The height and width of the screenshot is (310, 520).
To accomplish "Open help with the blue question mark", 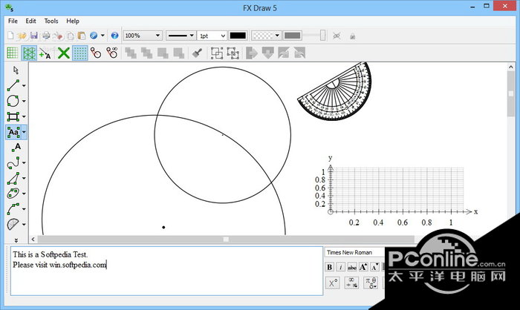I will pyautogui.click(x=114, y=35).
